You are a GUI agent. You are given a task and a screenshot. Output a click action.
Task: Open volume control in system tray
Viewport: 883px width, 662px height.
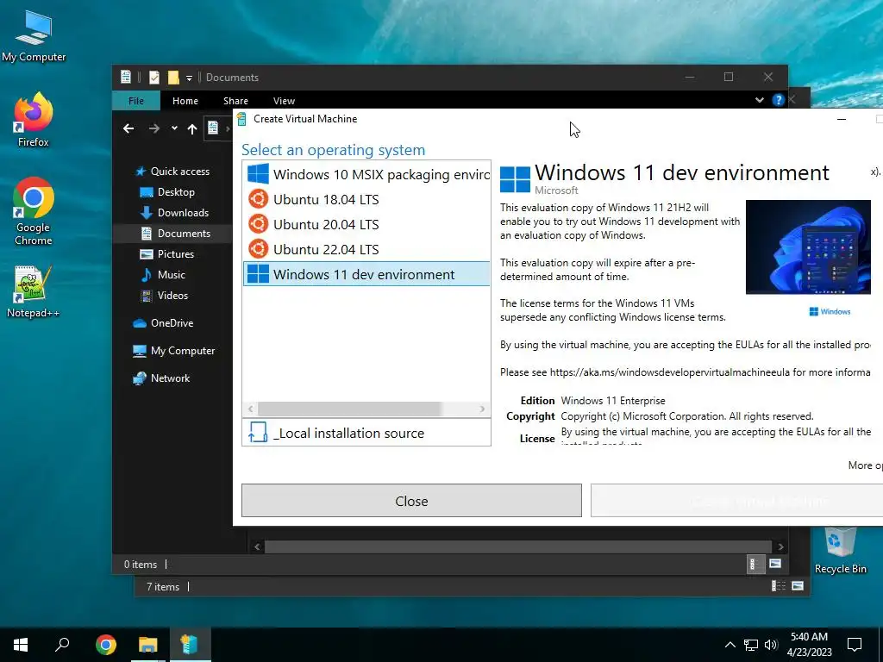(x=771, y=645)
